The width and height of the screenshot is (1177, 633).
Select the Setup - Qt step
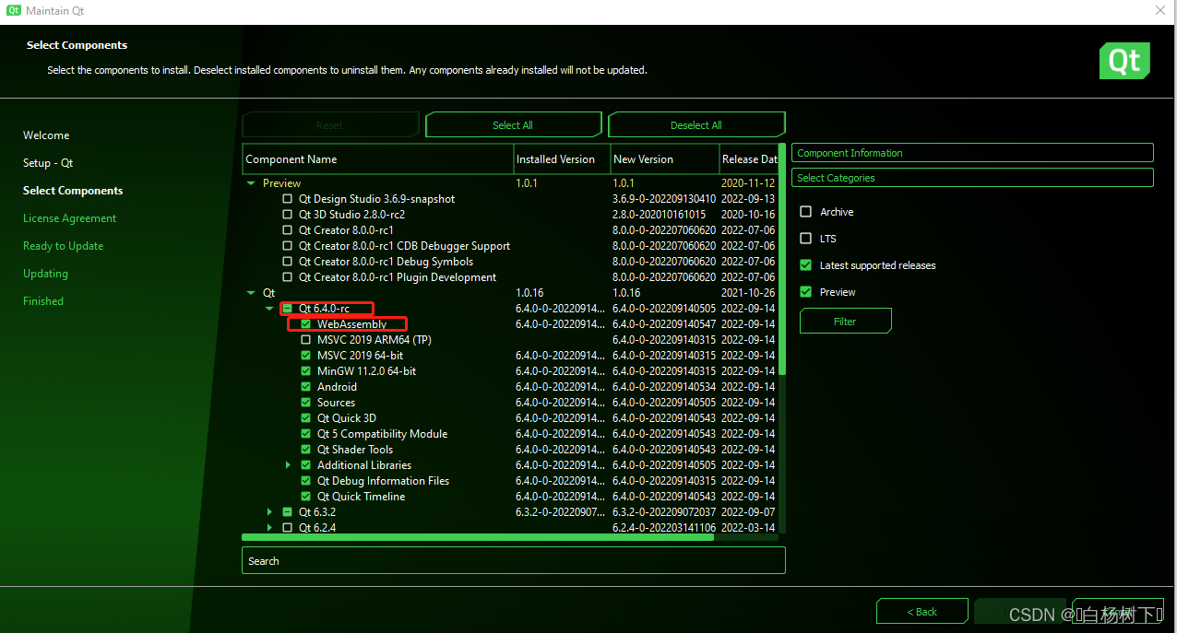pos(48,163)
